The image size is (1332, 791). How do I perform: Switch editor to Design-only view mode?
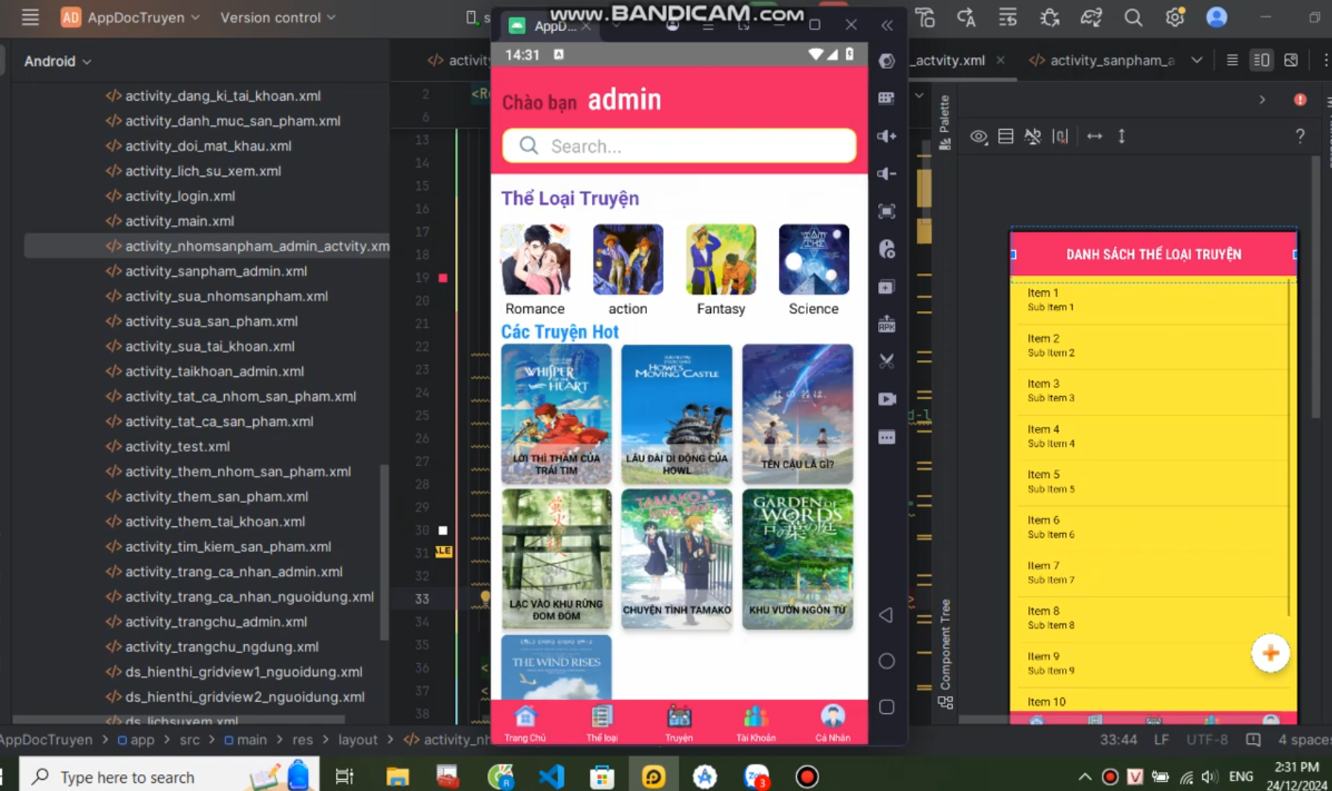click(1291, 60)
